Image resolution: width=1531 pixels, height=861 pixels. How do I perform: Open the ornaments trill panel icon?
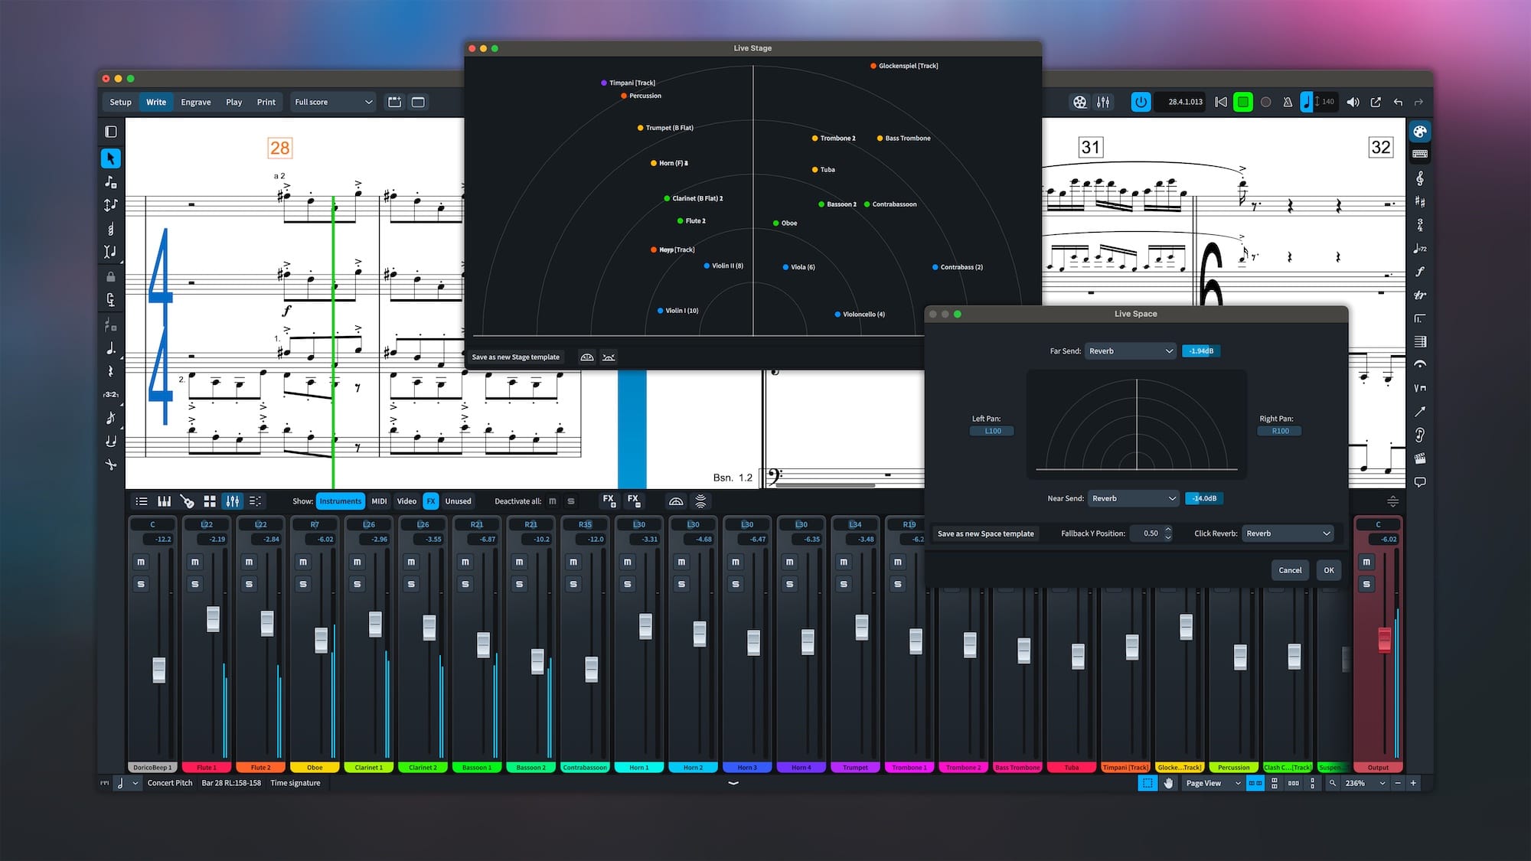click(1420, 295)
